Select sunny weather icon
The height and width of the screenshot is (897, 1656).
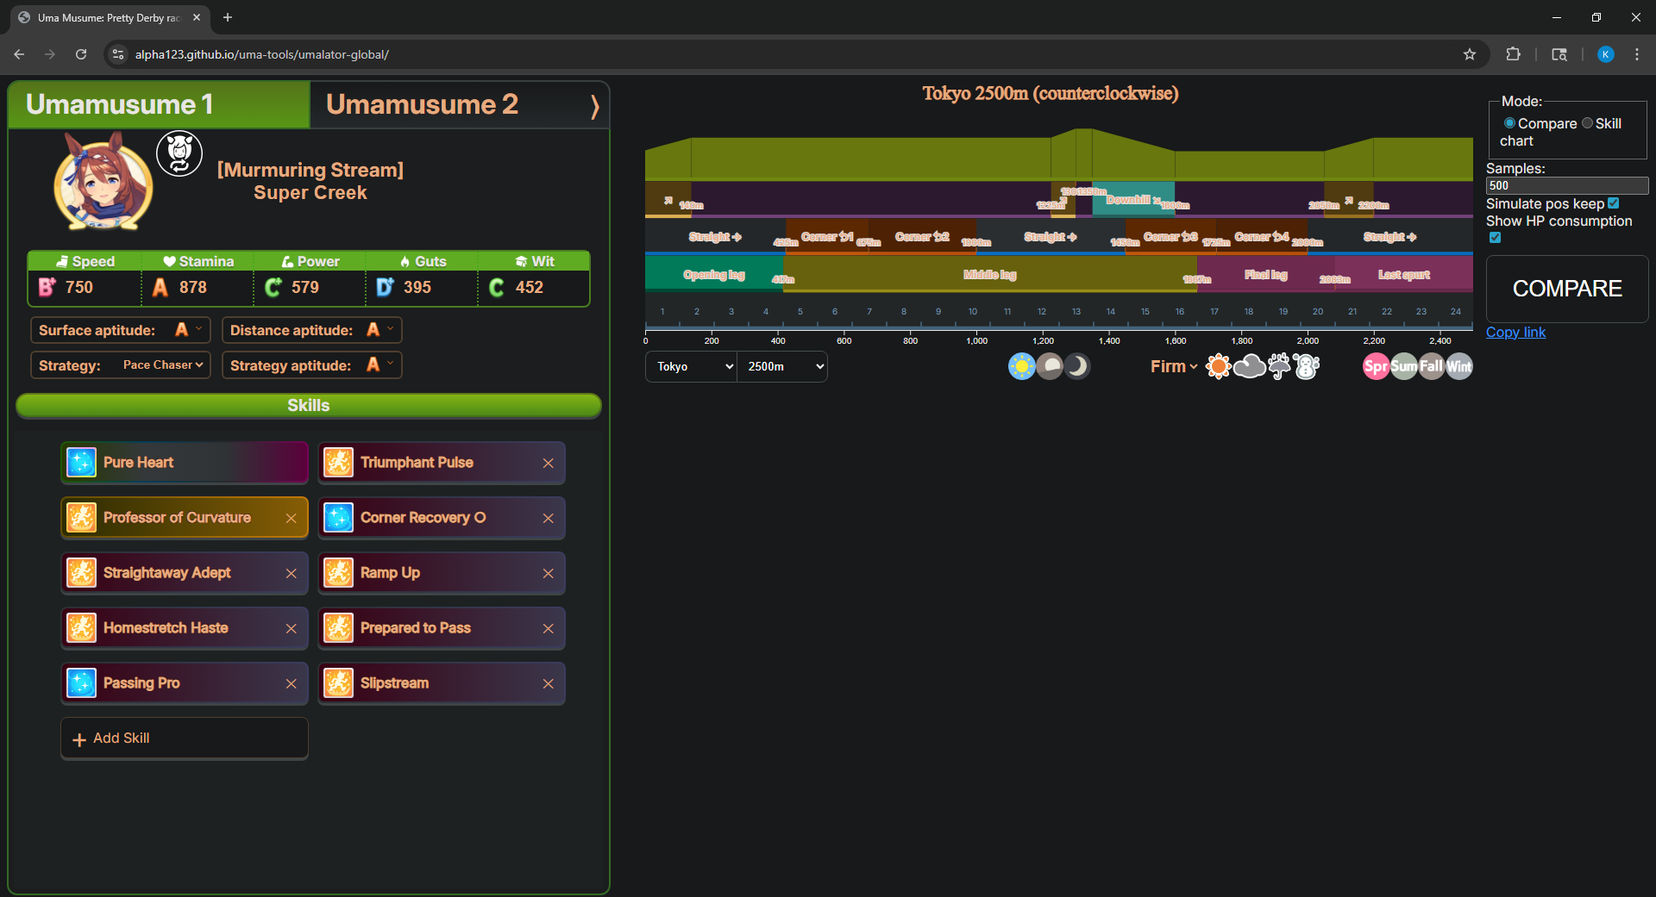click(x=1218, y=366)
